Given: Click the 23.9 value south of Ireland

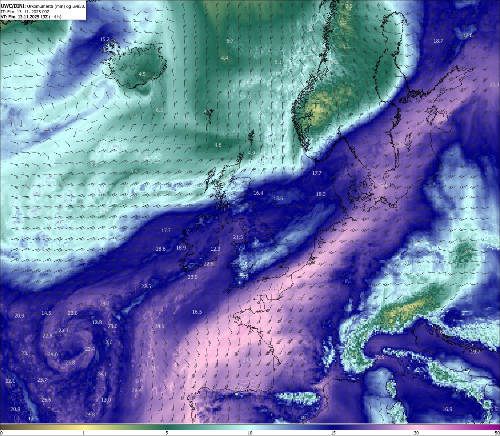Looking at the screenshot, I should [193, 277].
